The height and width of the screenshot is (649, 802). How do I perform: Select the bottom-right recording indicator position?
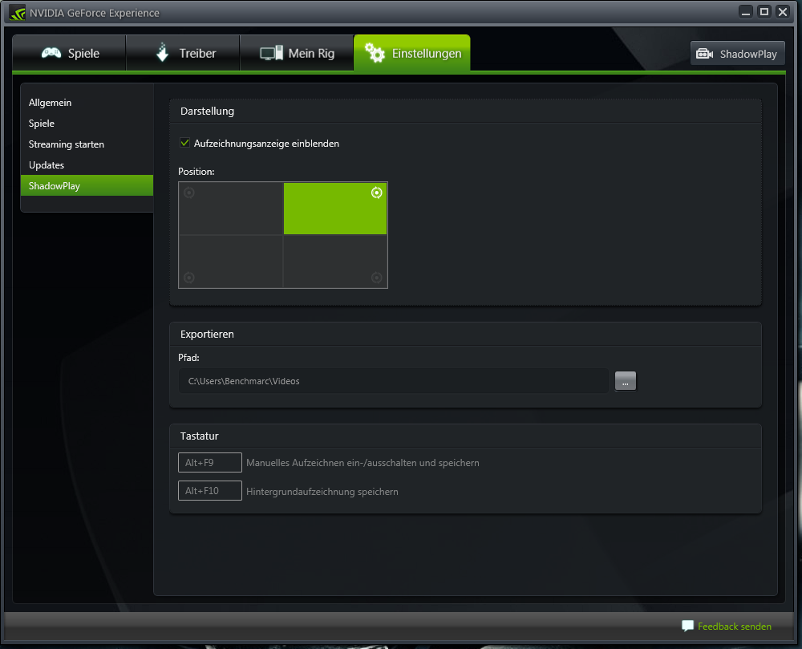[376, 277]
